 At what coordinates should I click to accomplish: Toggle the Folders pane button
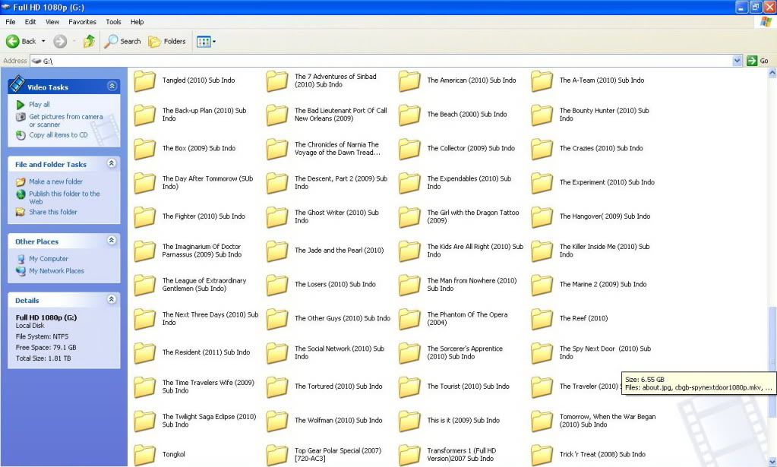click(x=167, y=42)
